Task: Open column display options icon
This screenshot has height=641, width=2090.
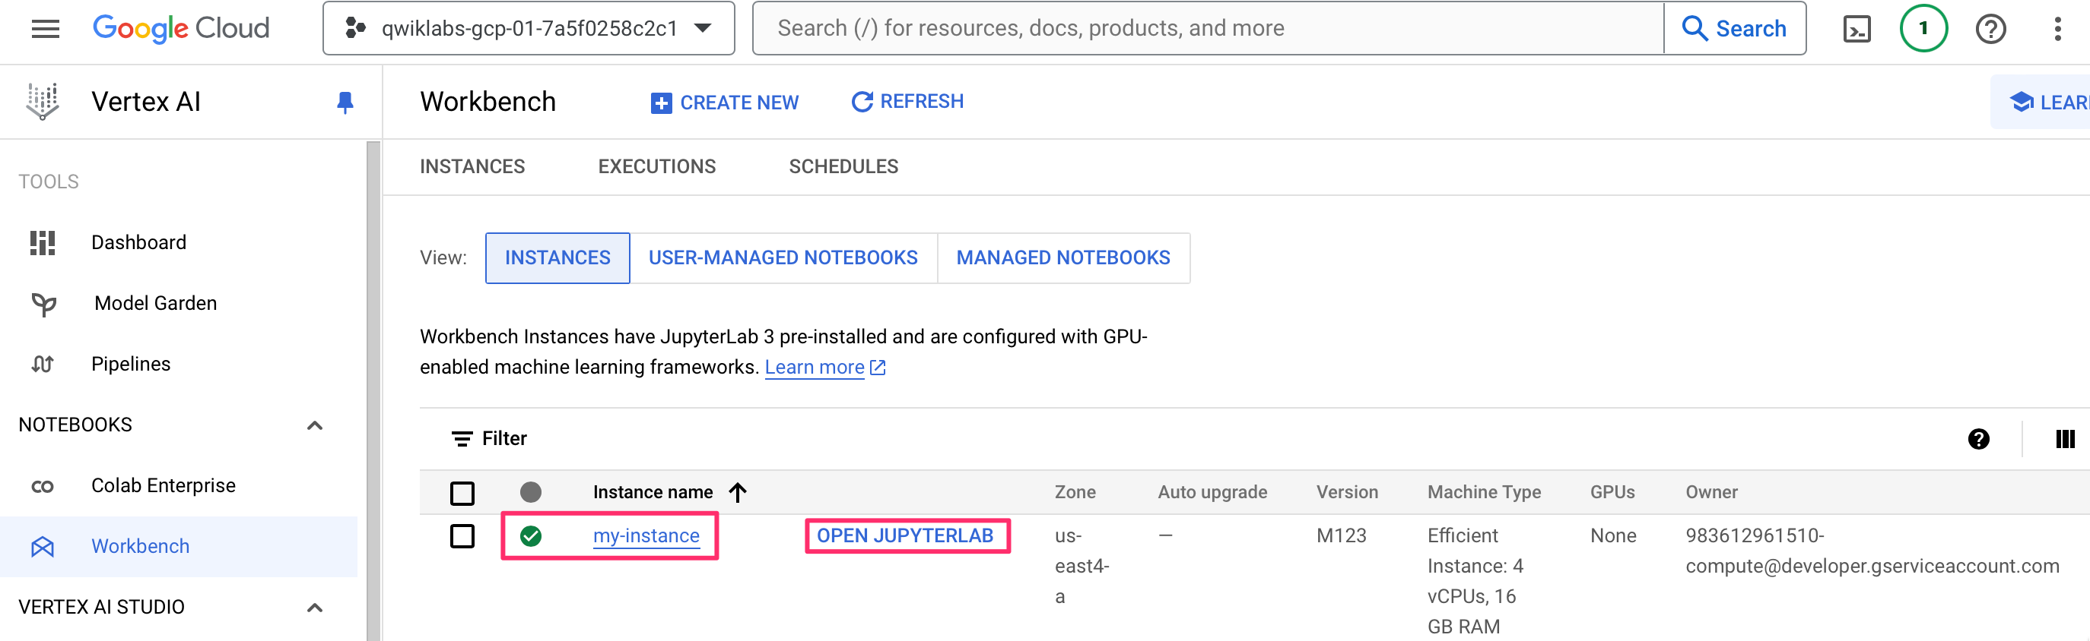Action: (x=2065, y=438)
